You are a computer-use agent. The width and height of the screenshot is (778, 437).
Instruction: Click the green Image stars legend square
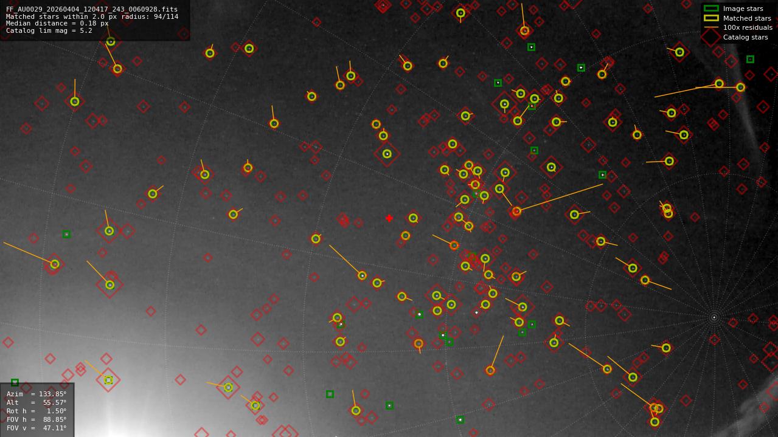click(x=711, y=9)
